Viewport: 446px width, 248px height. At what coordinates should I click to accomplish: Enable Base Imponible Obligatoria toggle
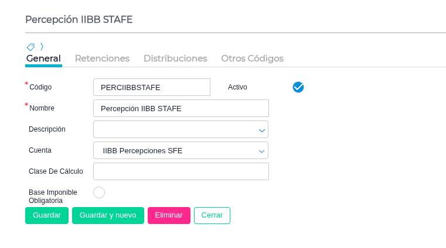pos(99,192)
